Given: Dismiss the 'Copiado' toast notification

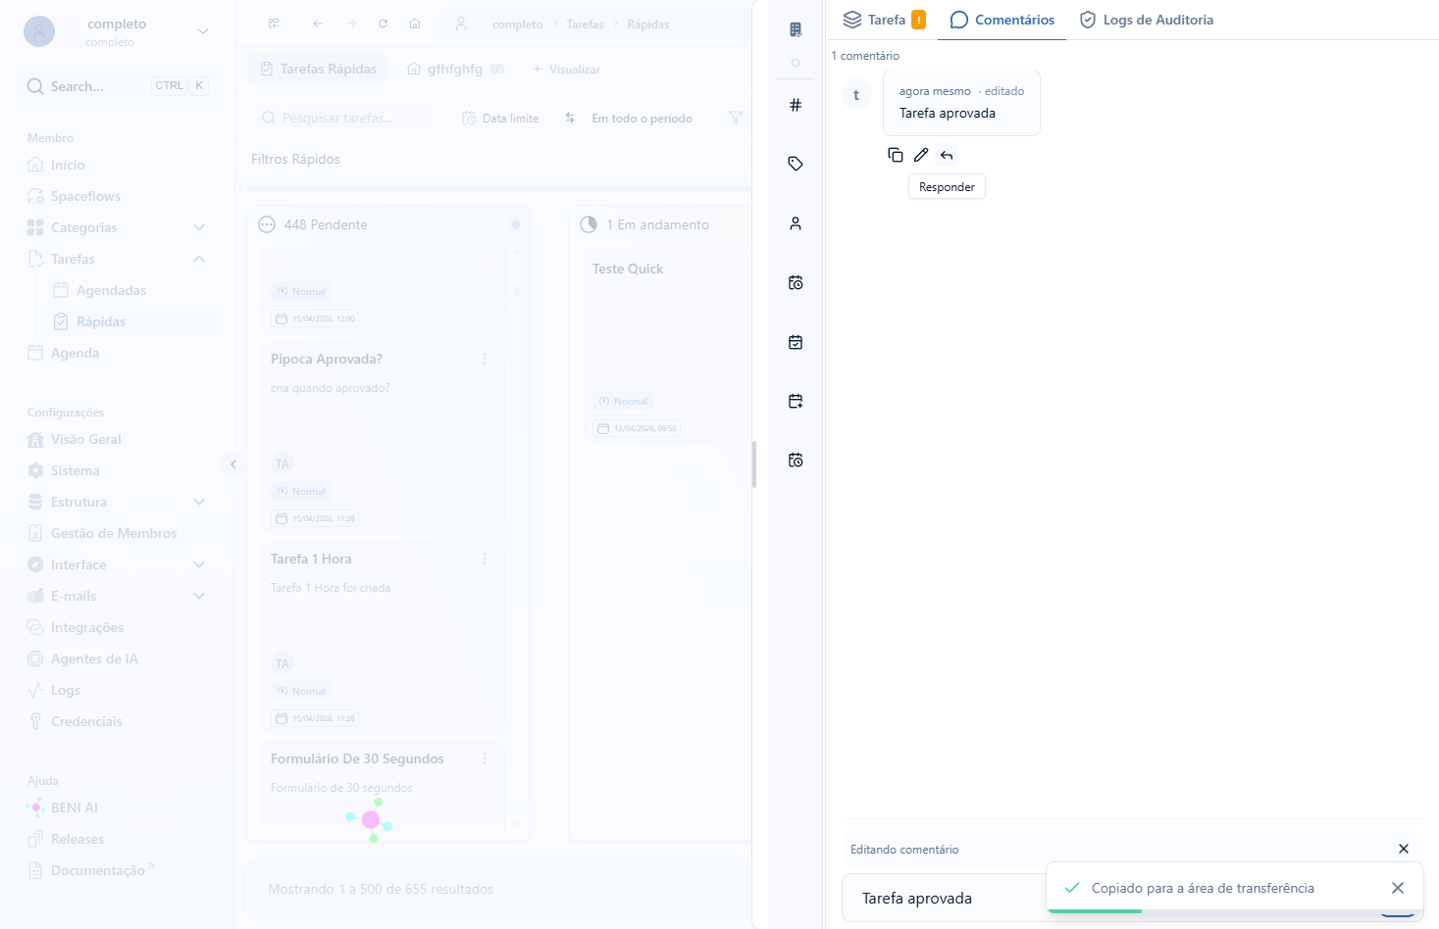Looking at the screenshot, I should (x=1398, y=888).
